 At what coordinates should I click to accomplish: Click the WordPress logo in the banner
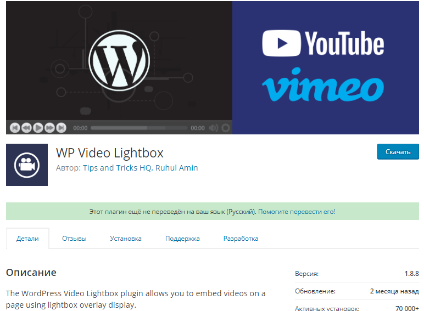pyautogui.click(x=119, y=60)
